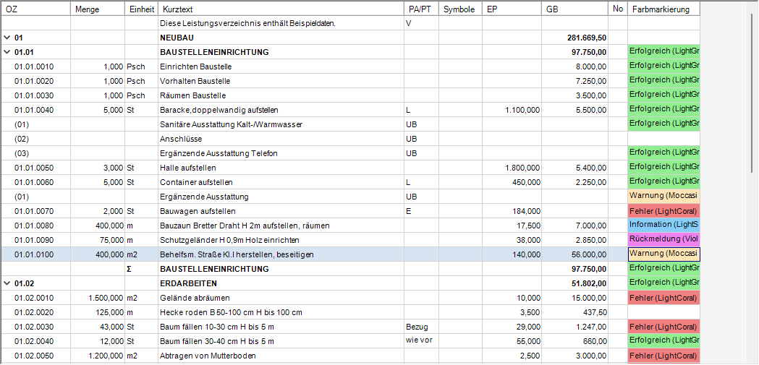Click the violet Rückmeldung color marker cell
This screenshot has height=365, width=759.
pyautogui.click(x=663, y=239)
